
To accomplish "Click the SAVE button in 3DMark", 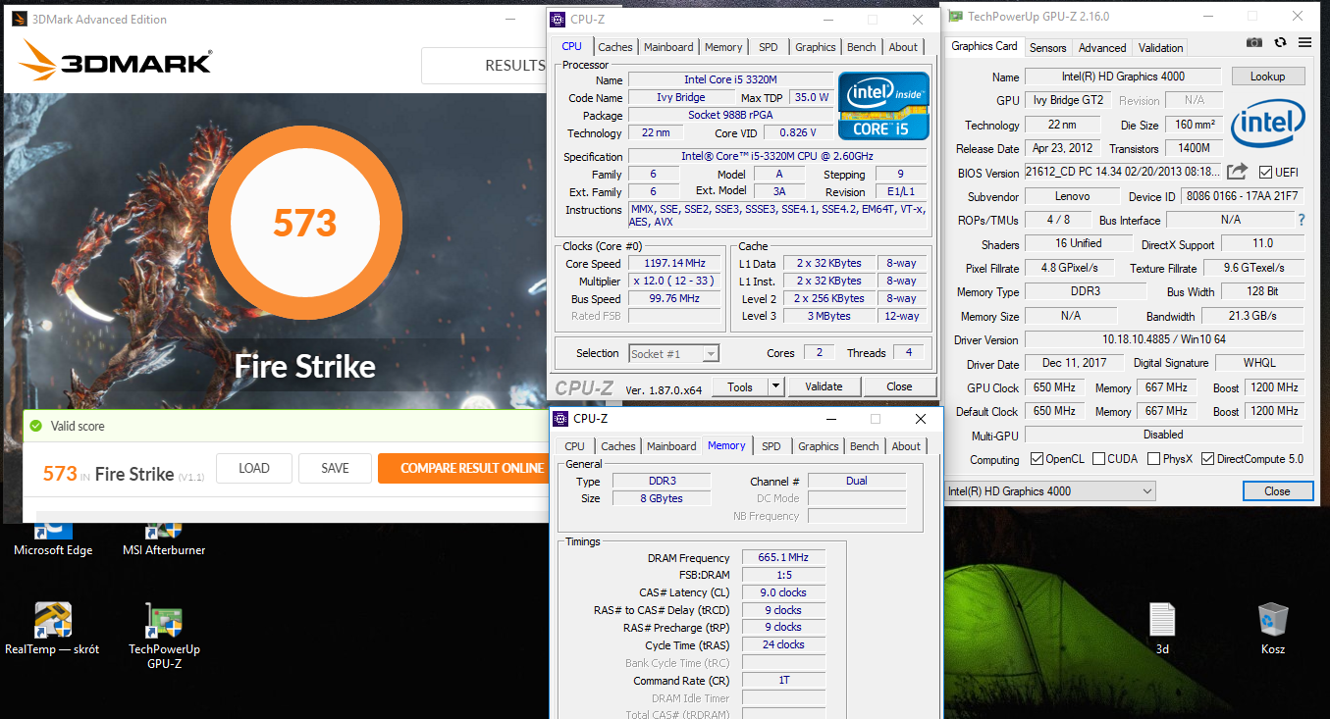I will point(336,468).
